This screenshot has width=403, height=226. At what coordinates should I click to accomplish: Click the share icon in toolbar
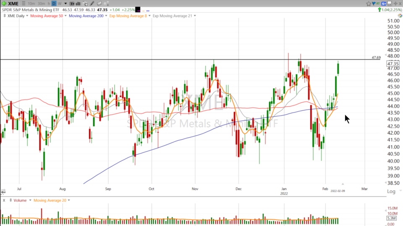click(x=106, y=4)
